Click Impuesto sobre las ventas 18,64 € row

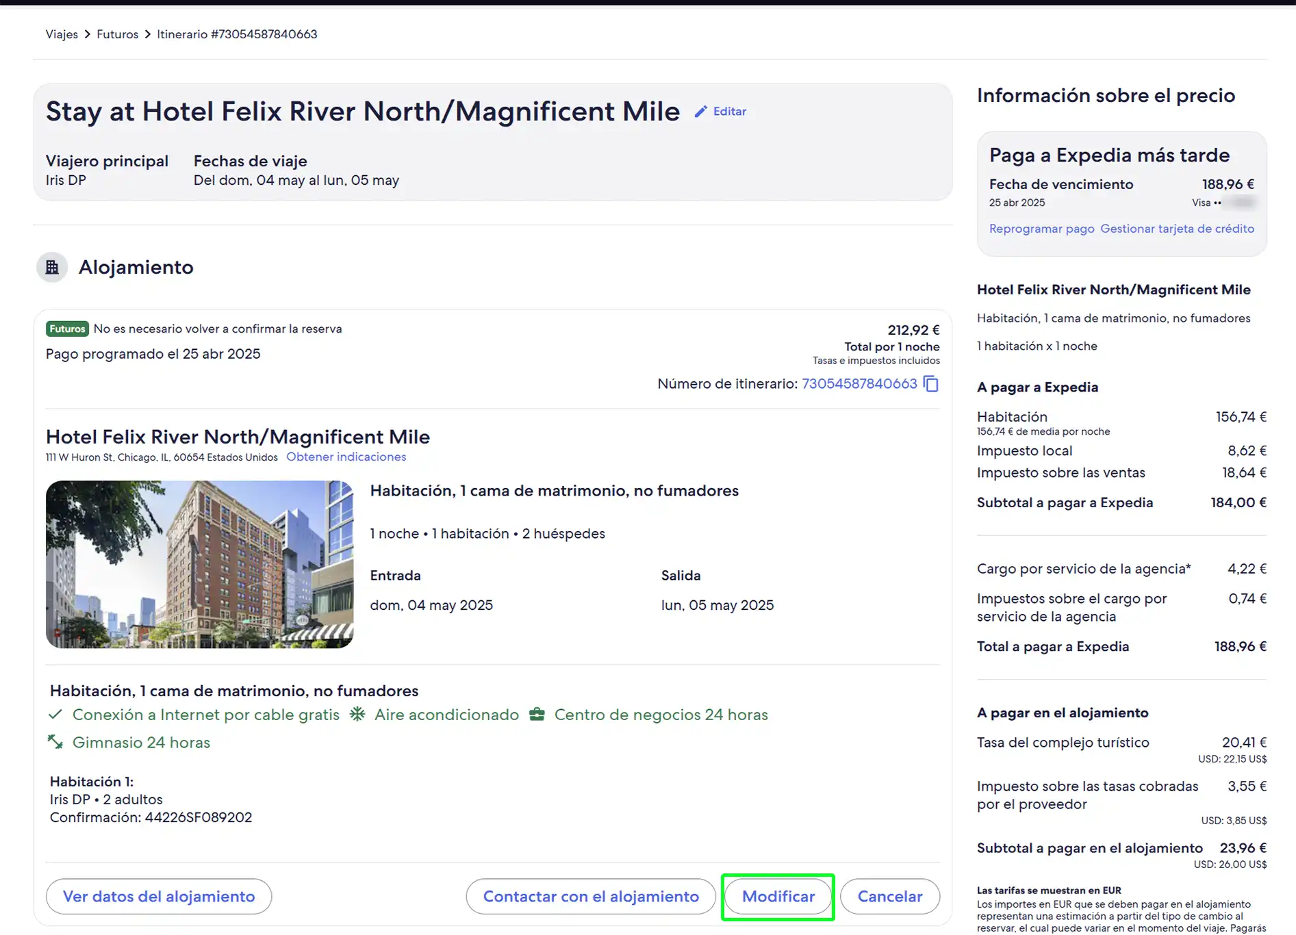1121,473
